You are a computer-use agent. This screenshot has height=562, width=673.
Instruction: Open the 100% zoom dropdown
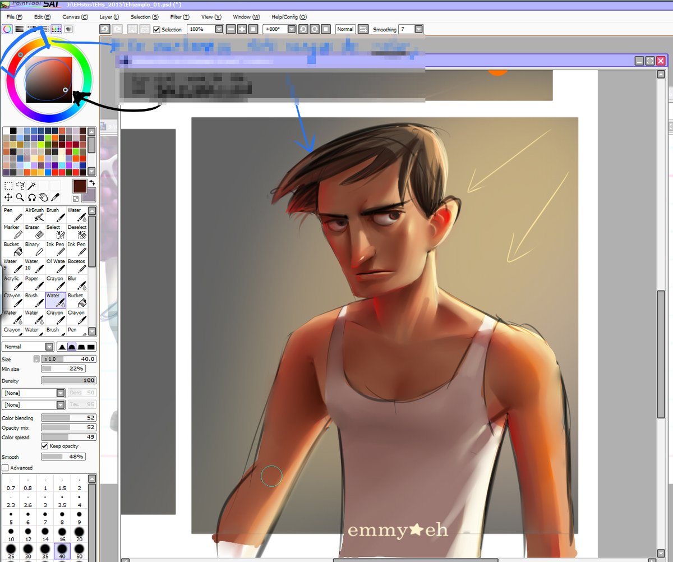click(x=219, y=29)
